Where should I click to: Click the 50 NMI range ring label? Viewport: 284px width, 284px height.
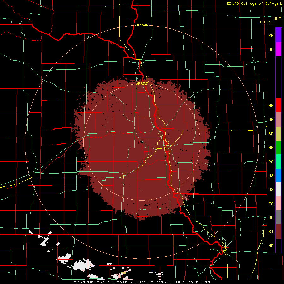141,83
